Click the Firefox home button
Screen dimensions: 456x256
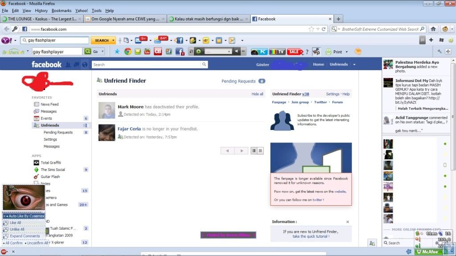coord(433,29)
